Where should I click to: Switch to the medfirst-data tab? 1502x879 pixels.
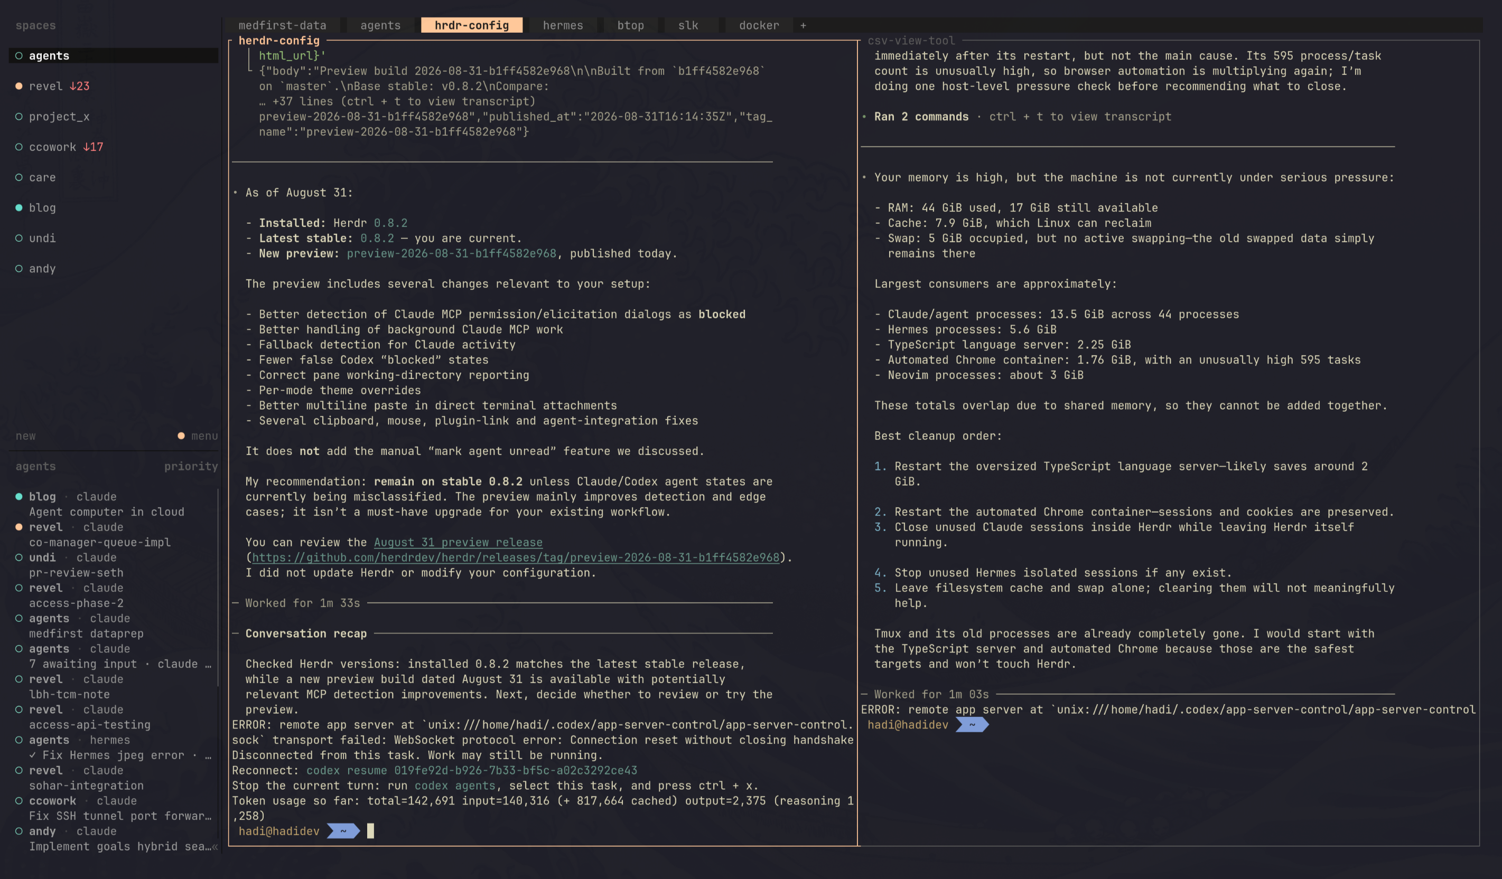click(282, 25)
